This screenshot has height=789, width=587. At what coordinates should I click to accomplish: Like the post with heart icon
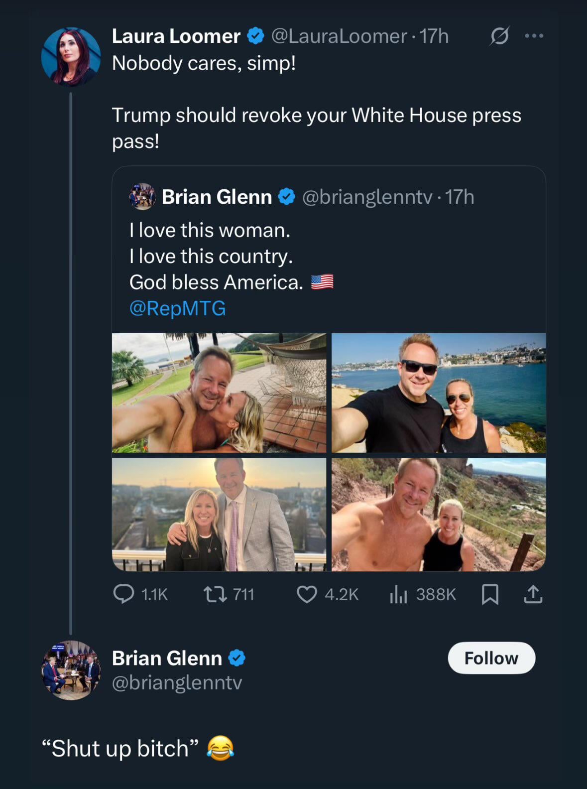[307, 594]
